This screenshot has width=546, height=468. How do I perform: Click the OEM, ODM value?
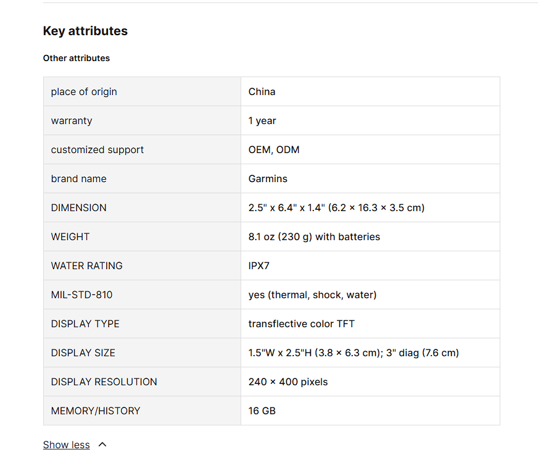click(x=274, y=149)
